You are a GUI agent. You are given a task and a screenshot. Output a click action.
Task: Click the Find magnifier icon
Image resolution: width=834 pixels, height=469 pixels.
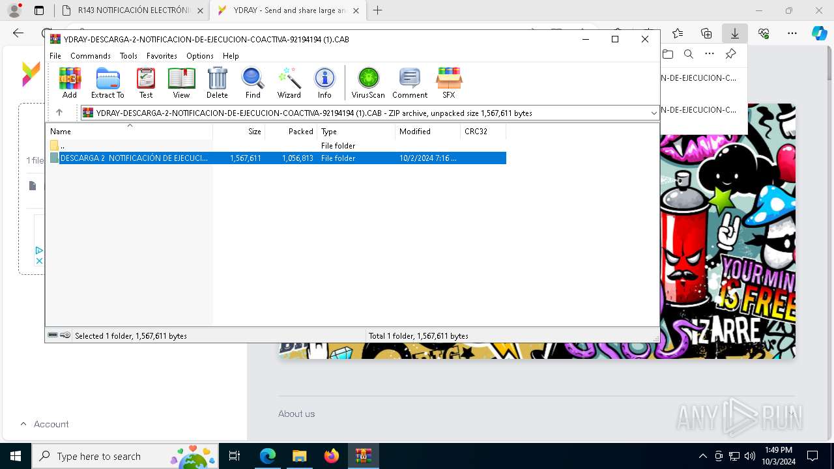coord(253,83)
